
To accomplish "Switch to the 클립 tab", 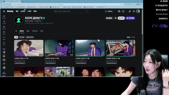I will click(x=28, y=31).
